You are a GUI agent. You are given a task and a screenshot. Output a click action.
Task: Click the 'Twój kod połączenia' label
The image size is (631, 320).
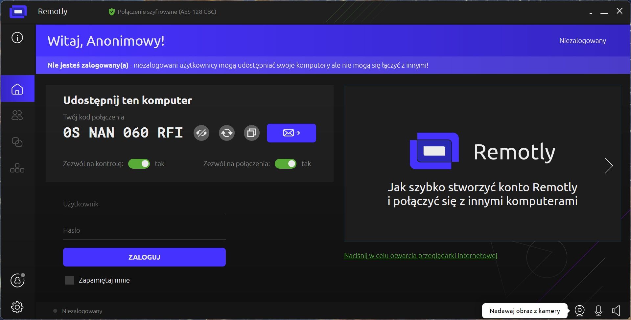click(x=94, y=117)
